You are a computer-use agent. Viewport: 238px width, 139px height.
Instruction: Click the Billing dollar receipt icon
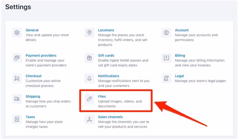coord(166,58)
